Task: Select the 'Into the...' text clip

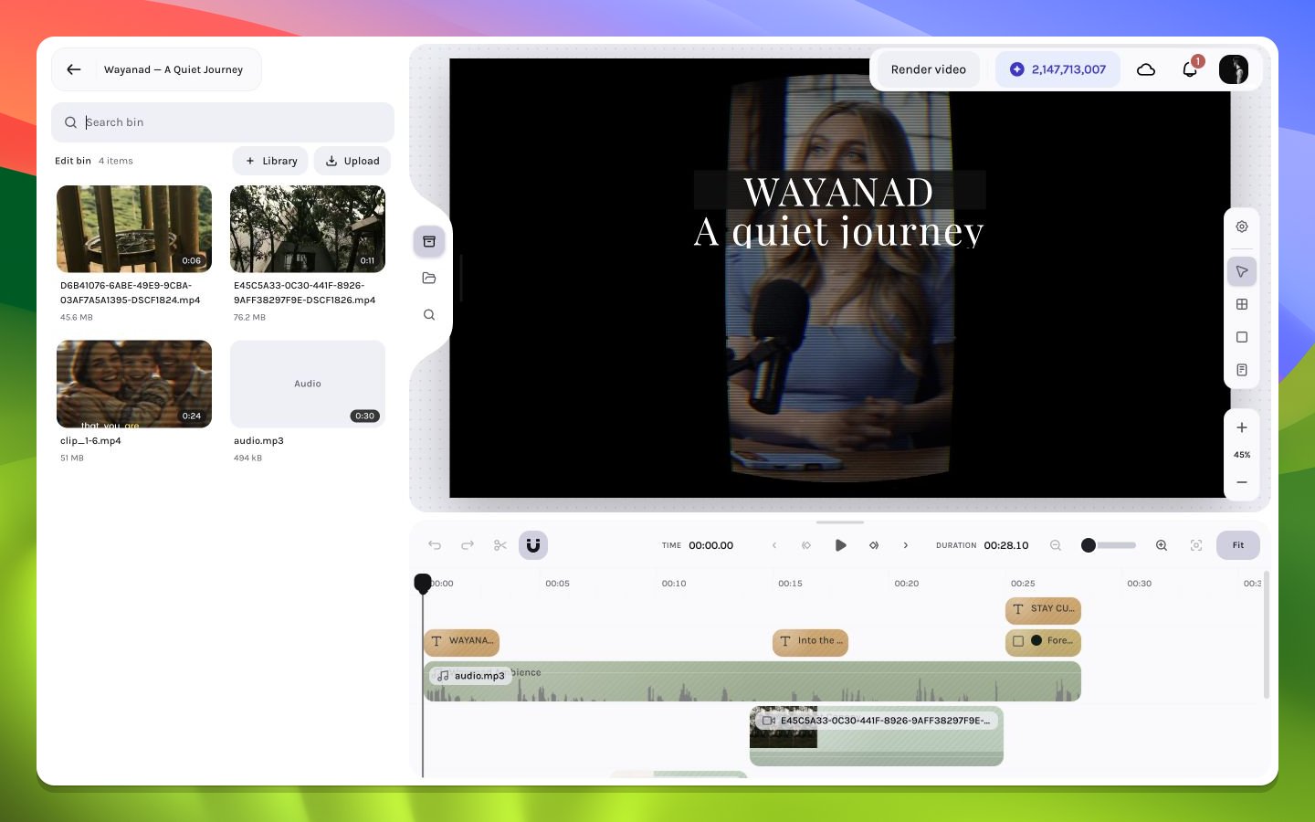Action: point(810,642)
